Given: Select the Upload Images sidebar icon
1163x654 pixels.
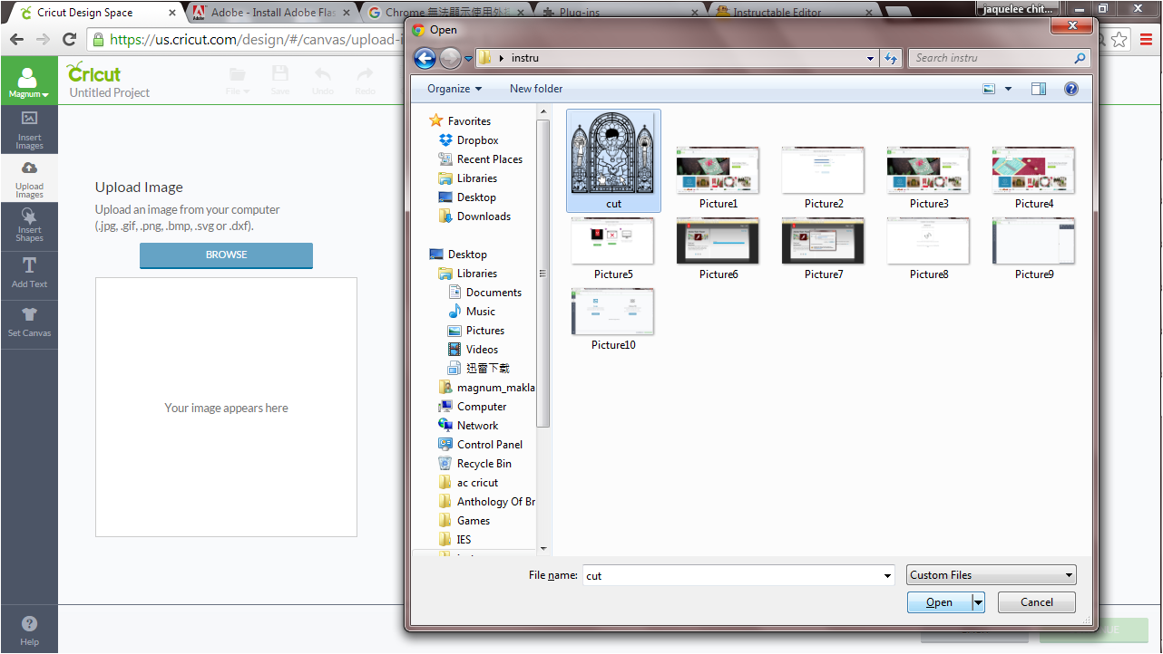Looking at the screenshot, I should (29, 178).
